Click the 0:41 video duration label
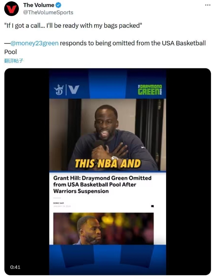The height and width of the screenshot is (279, 215). 15,267
